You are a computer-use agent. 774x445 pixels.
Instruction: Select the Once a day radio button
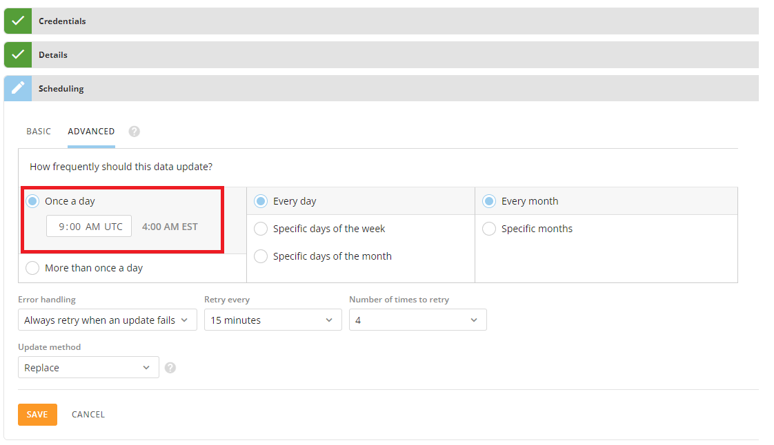[x=32, y=200]
